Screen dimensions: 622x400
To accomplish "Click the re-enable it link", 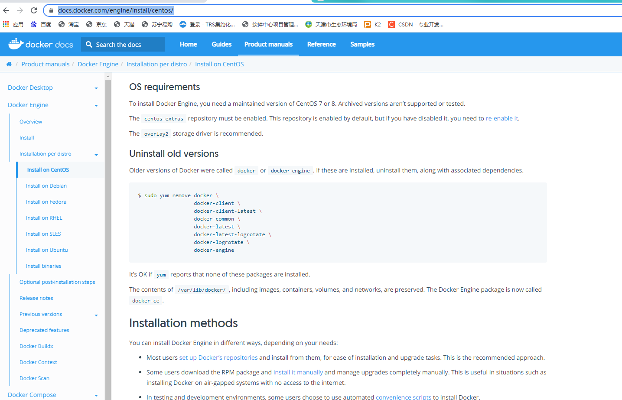I will click(x=502, y=118).
